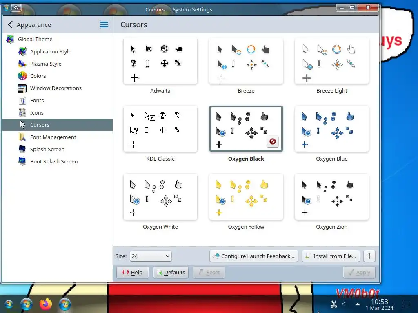The height and width of the screenshot is (313, 418).
Task: Click the Oxygen Yellow label text
Action: [x=246, y=227]
